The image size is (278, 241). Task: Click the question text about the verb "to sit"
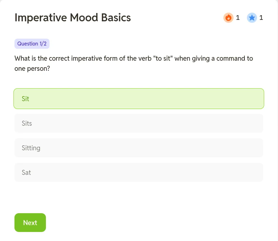pos(134,64)
